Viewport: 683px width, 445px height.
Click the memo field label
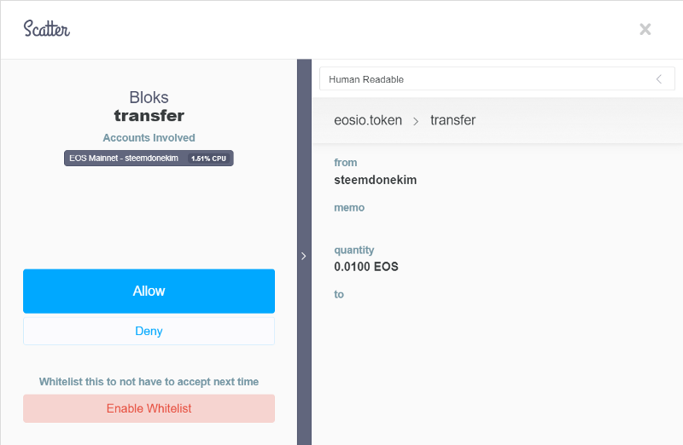(349, 207)
